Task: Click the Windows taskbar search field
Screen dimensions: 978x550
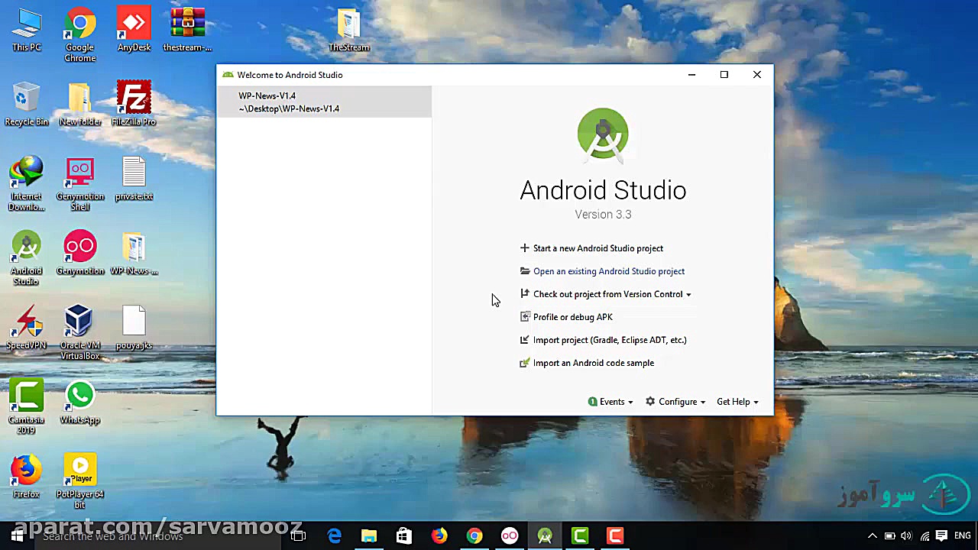Action: click(153, 536)
